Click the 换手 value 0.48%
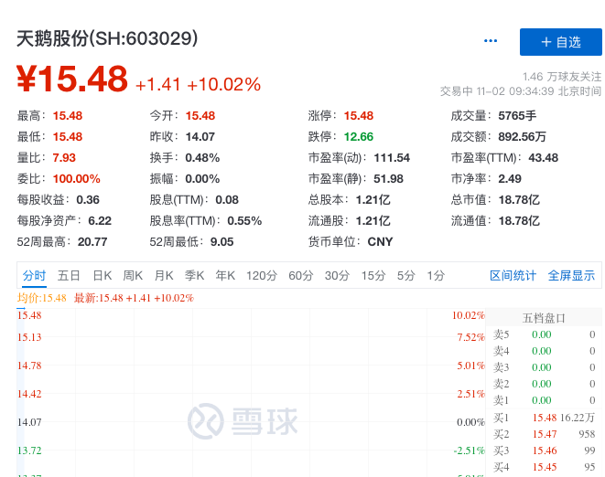Image resolution: width=605 pixels, height=477 pixels. click(x=202, y=157)
